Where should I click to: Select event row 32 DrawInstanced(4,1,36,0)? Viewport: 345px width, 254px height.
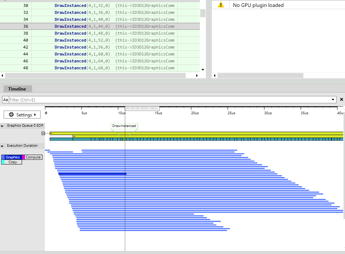pos(100,12)
